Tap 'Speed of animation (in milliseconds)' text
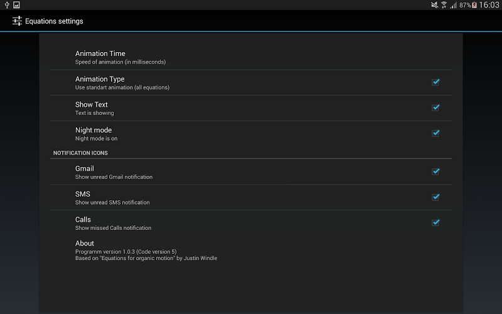502x314 pixels. coord(120,62)
